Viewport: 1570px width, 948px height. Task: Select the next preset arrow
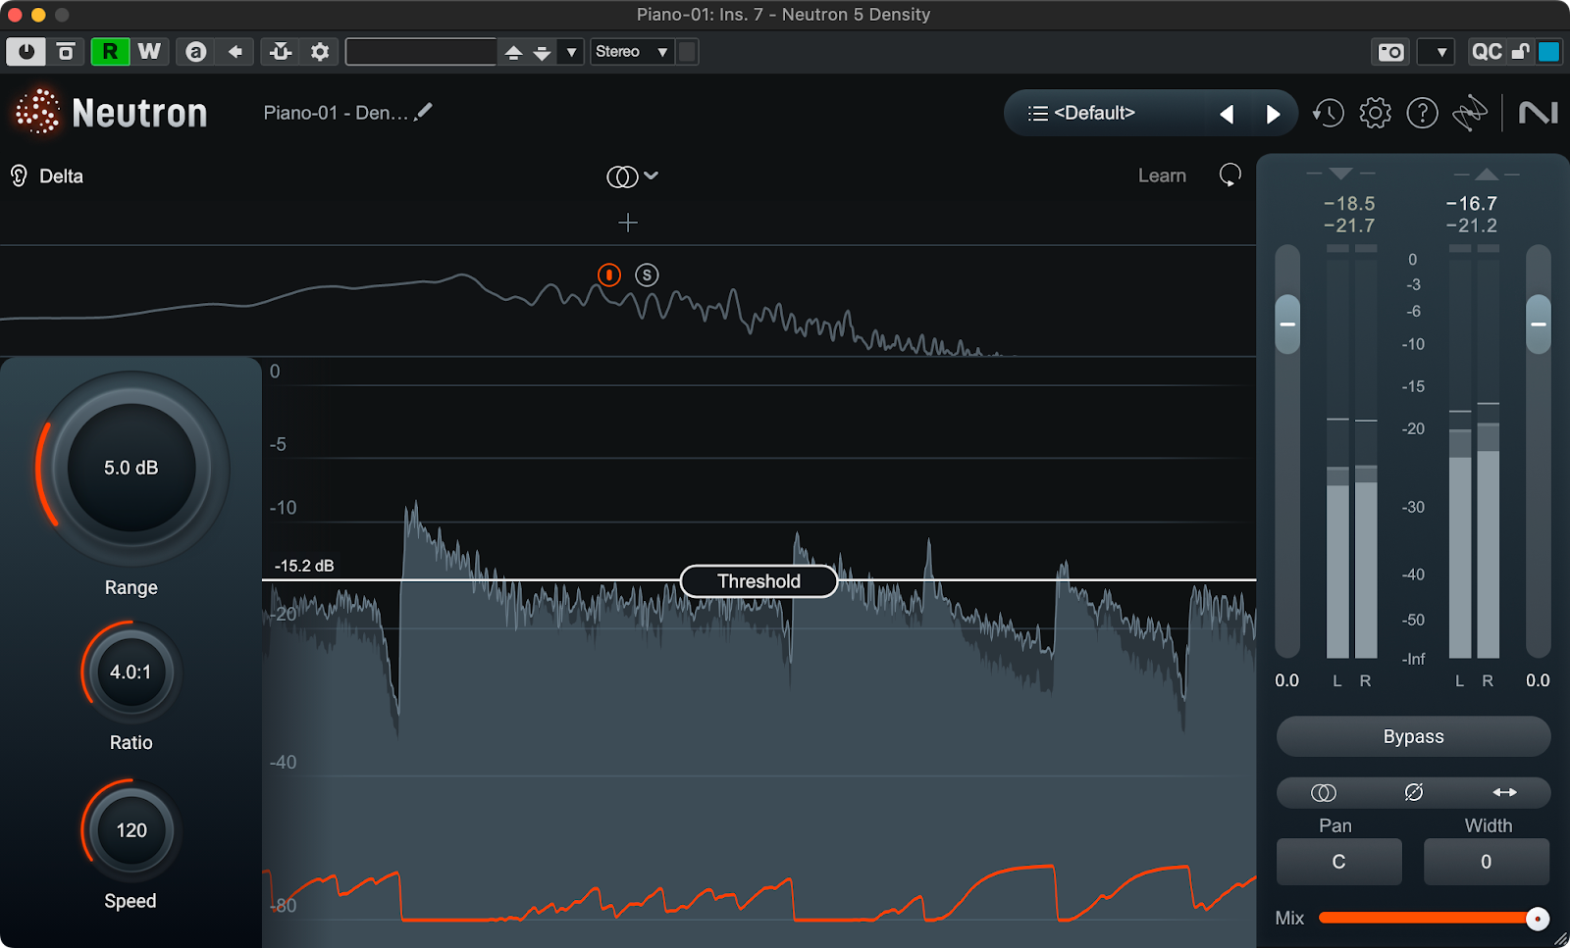click(1273, 115)
